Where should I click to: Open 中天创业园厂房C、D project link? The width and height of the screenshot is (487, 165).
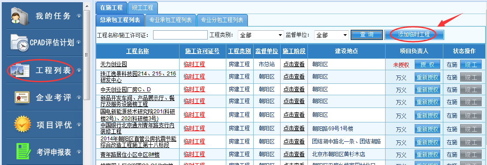(x=125, y=90)
